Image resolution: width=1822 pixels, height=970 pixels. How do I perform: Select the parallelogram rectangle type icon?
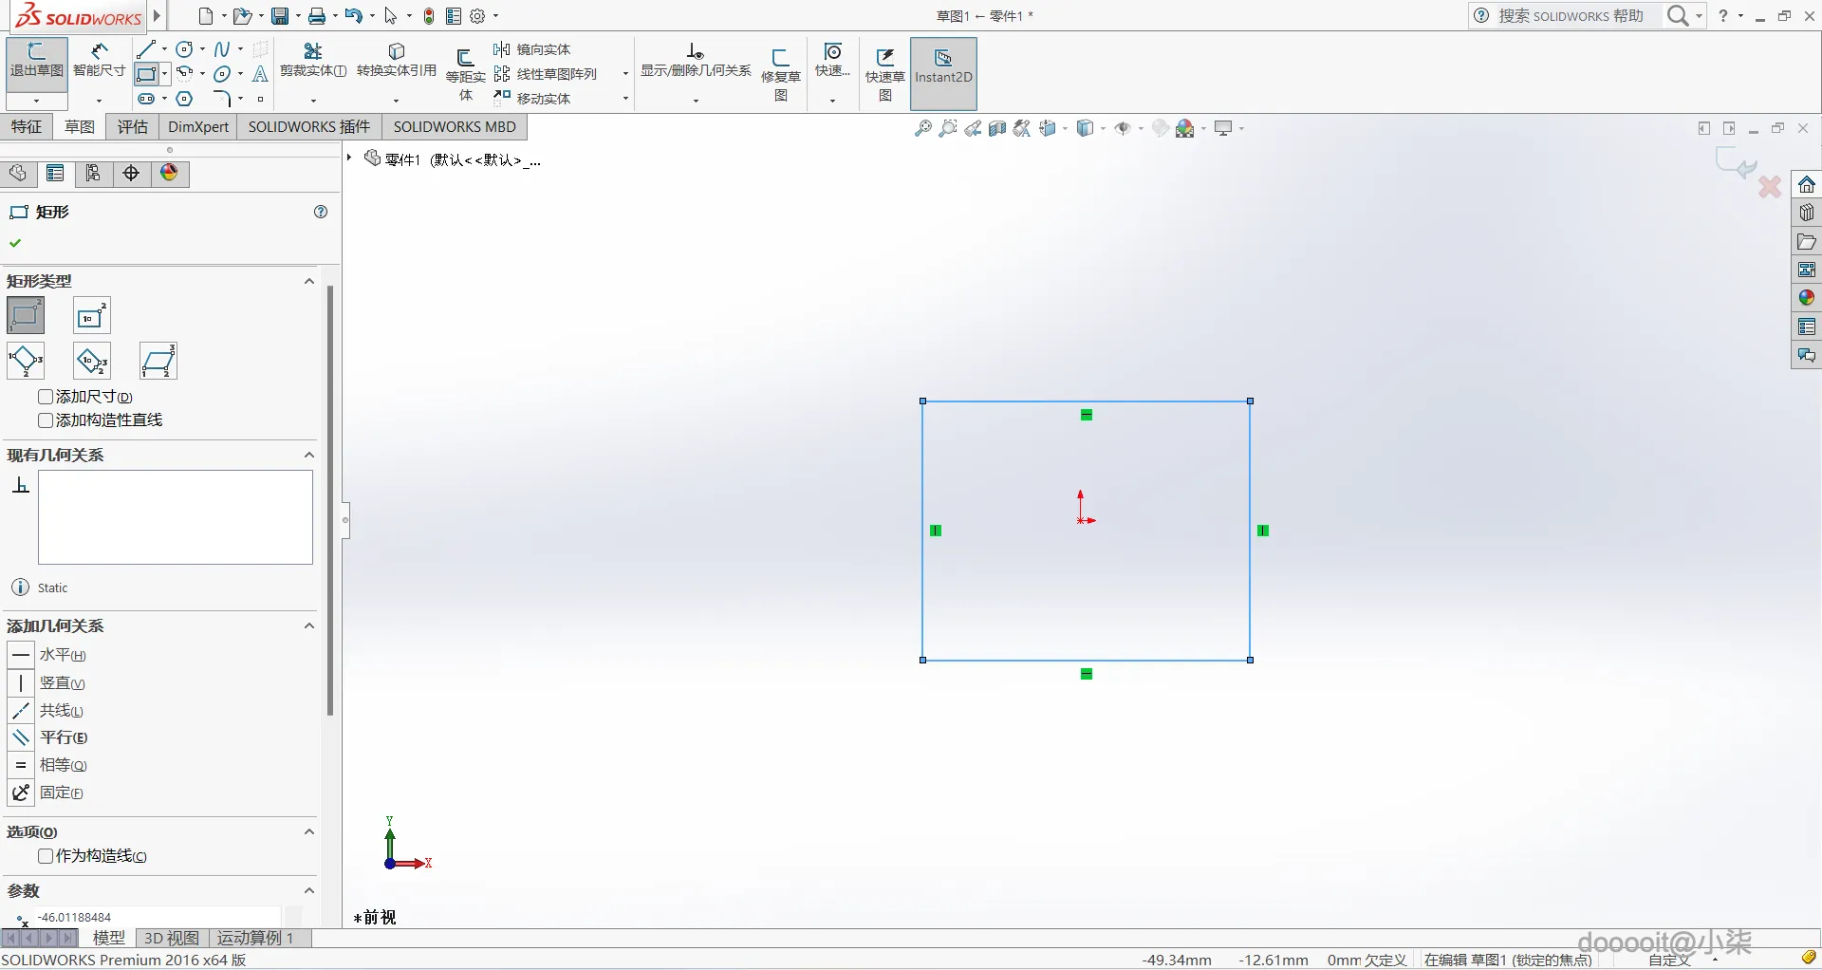tap(158, 362)
